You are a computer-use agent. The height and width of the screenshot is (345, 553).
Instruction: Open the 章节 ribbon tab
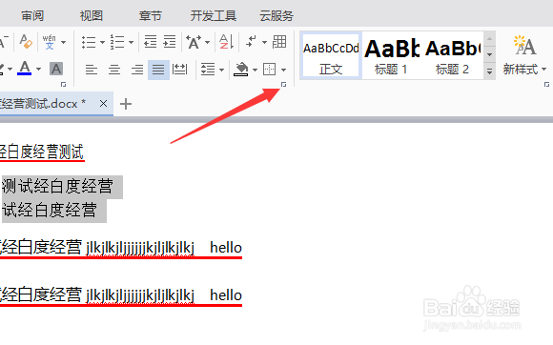pos(151,16)
